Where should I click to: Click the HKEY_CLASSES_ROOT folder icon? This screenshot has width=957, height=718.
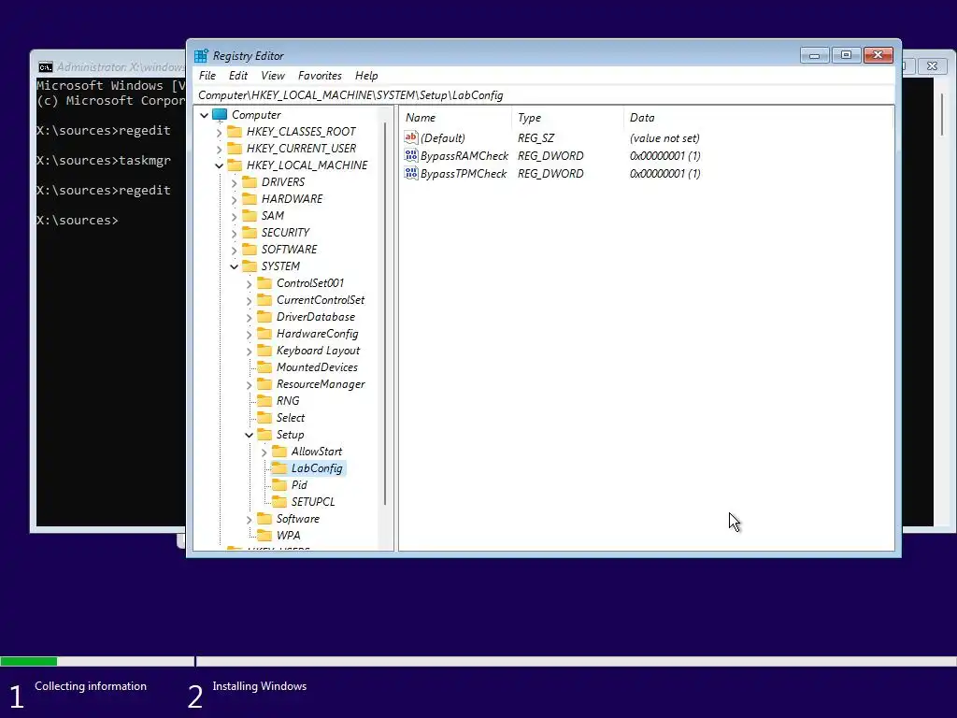click(235, 132)
